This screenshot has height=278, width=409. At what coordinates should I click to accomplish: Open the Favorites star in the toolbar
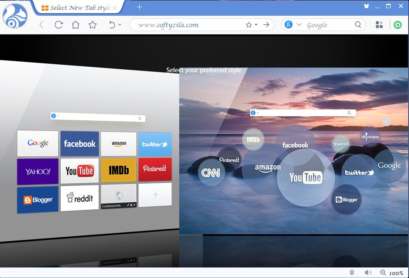point(93,25)
